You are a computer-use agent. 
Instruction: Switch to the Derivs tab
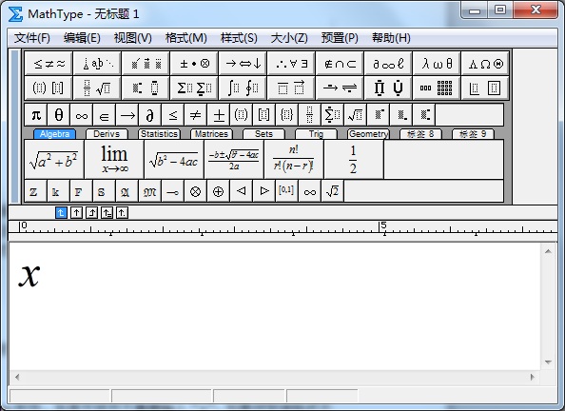107,134
